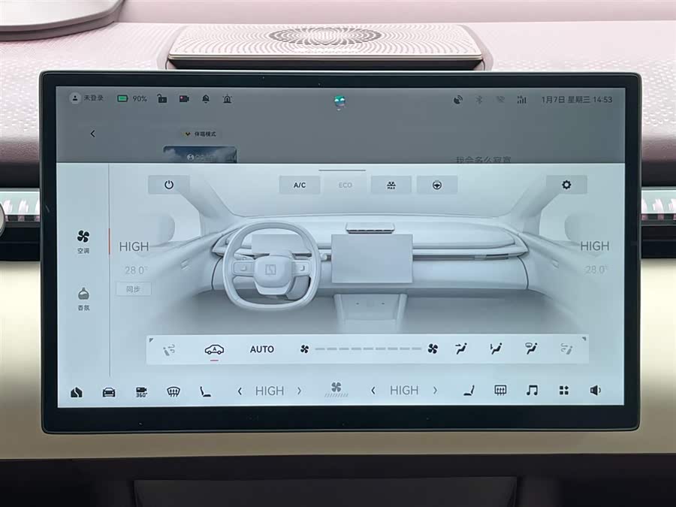Viewport: 676px width, 507px height.
Task: Open Bluetooth status icon
Action: point(478,100)
